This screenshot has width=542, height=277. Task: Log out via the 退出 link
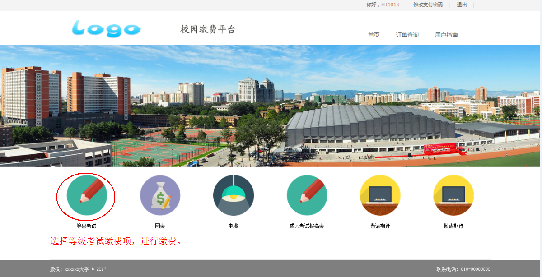pyautogui.click(x=462, y=5)
